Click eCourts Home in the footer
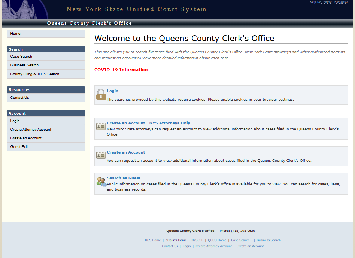This screenshot has width=355, height=258. (x=176, y=240)
